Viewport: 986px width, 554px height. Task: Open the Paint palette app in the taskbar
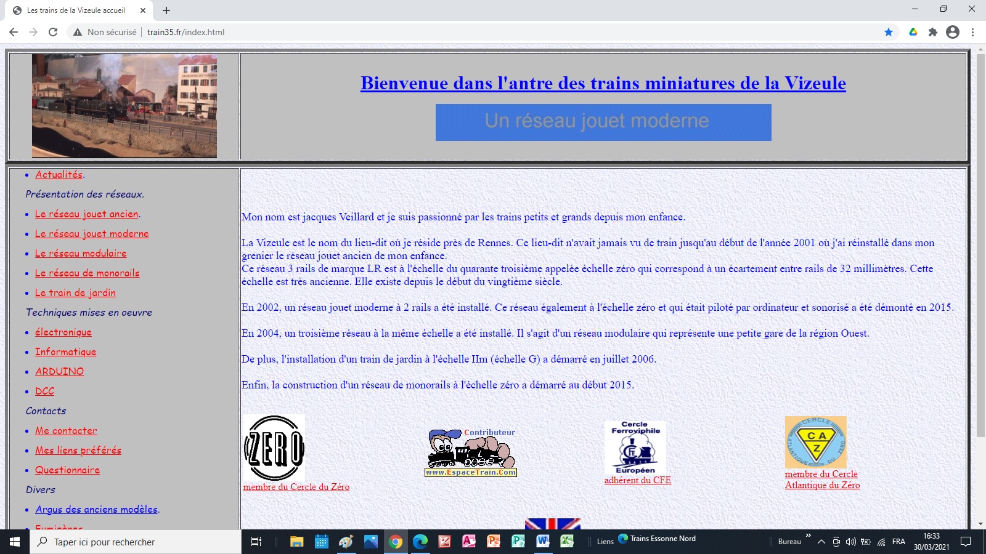coord(346,542)
